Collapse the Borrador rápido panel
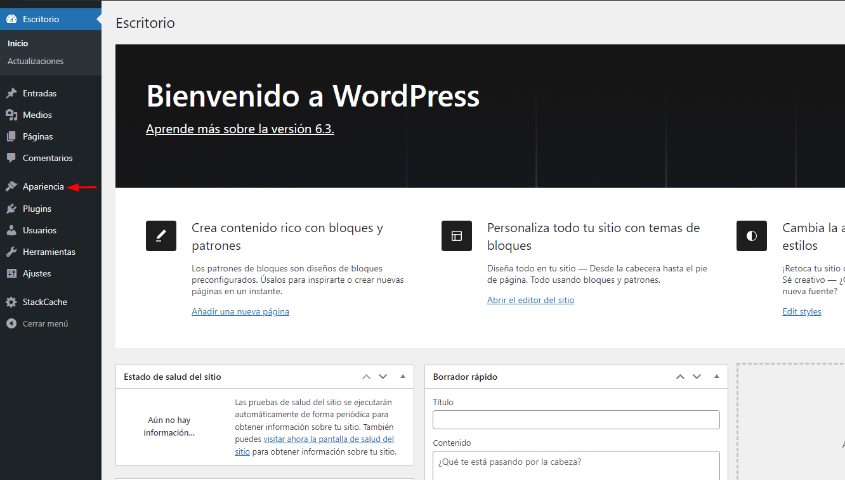Screen dimensions: 845x480 pos(716,377)
